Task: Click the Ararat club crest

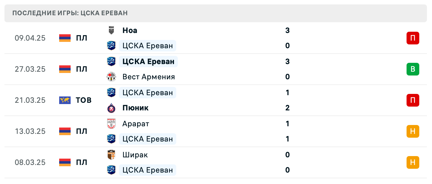Action: pos(111,124)
